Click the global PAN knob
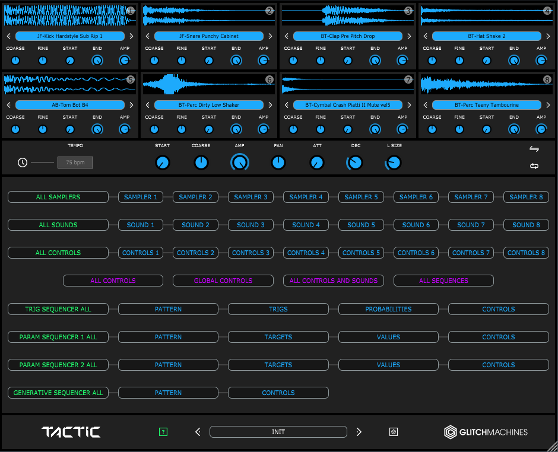Viewport: 558px width, 452px height. (x=278, y=163)
